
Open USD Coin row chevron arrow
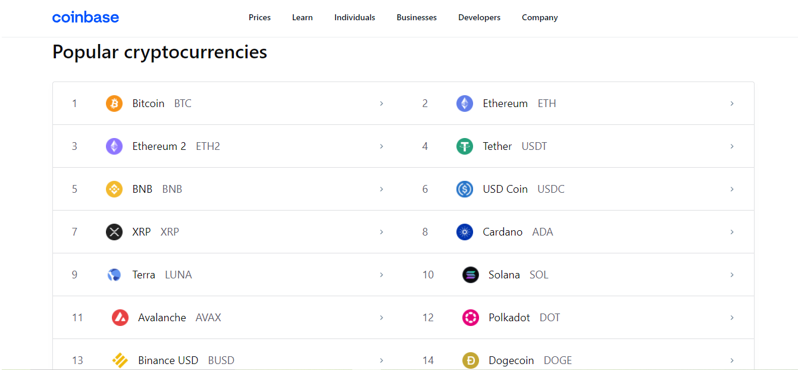click(732, 189)
